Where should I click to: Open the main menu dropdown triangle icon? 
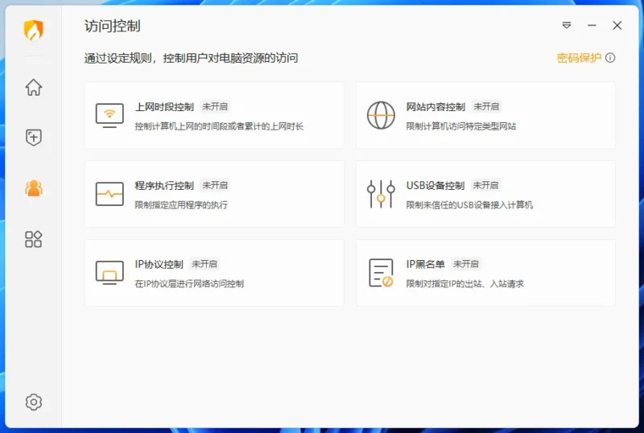[567, 26]
